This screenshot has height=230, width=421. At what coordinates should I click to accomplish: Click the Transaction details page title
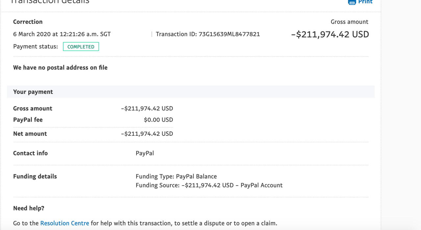[49, 2]
